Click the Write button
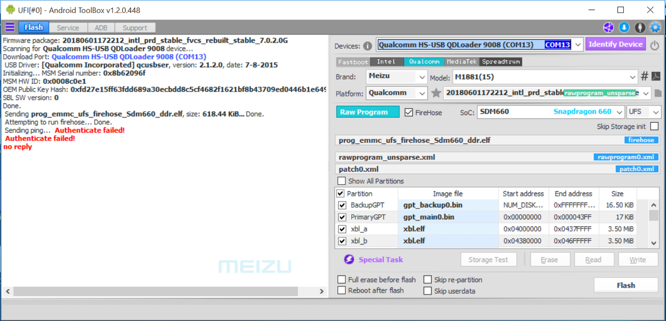Viewport: 666px width, 321px height. [637, 260]
